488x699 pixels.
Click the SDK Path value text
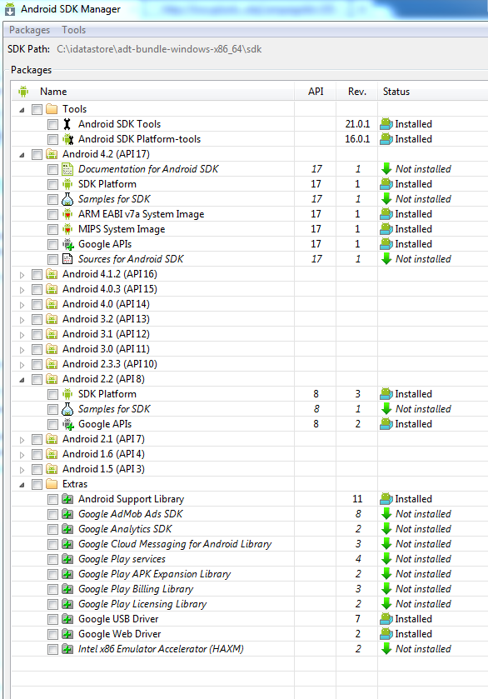(159, 49)
